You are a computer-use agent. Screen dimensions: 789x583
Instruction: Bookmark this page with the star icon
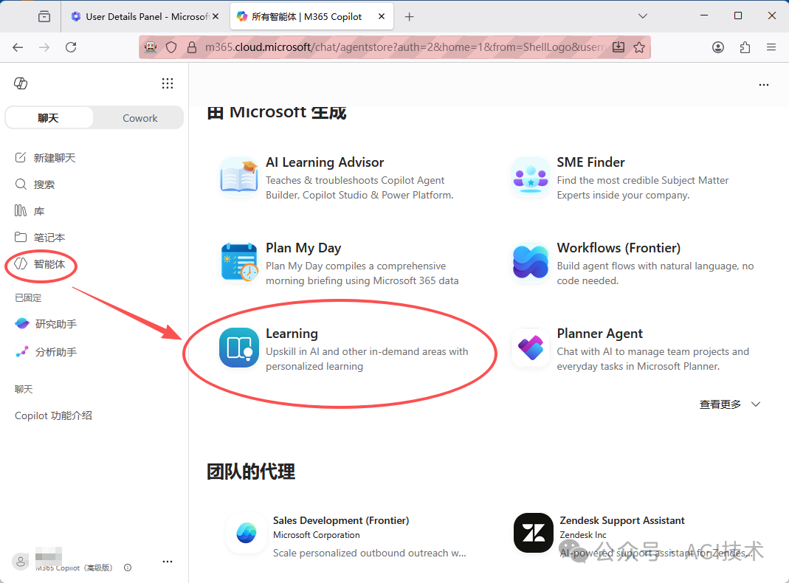pos(639,47)
